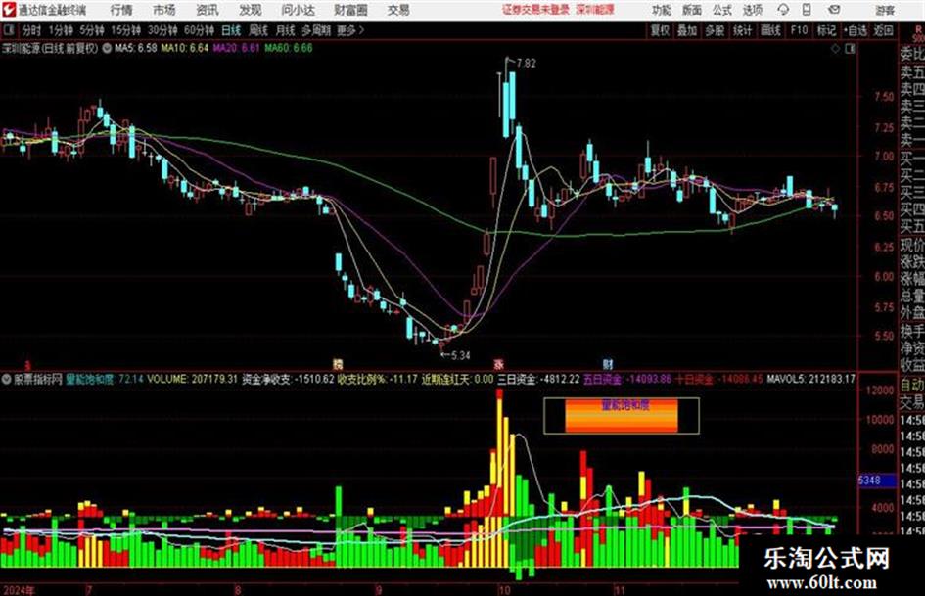Screen dimensions: 925x596
Task: Click the customer service headset icon
Action: tap(783, 10)
